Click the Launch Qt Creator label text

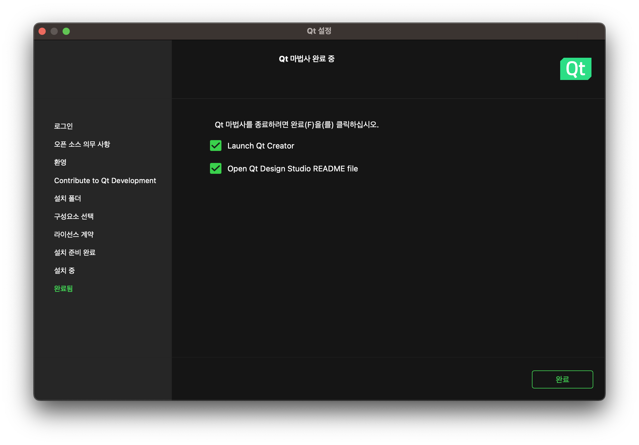click(x=261, y=146)
